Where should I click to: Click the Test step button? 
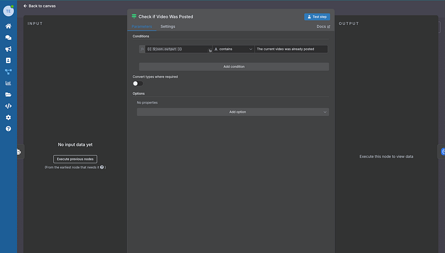(x=317, y=17)
